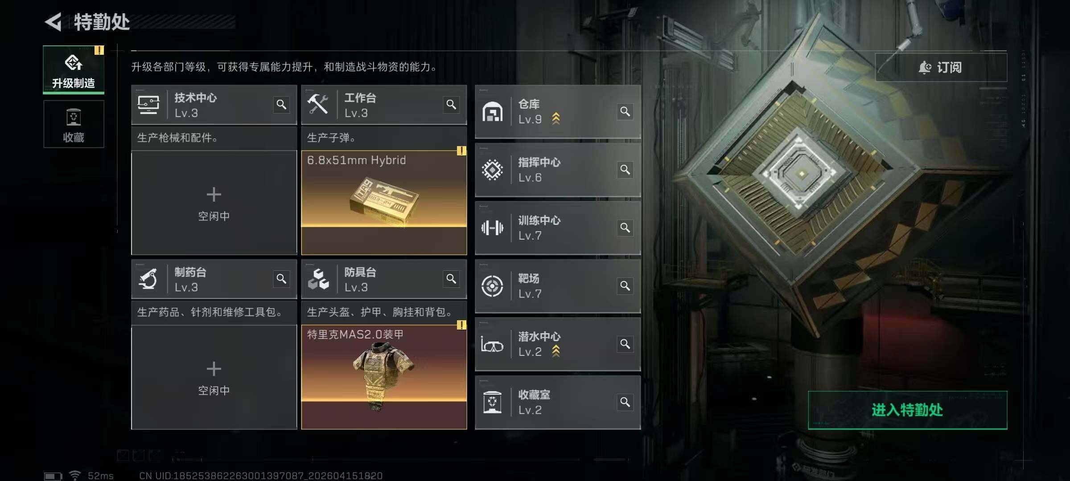Click the 仓库 magnifier icon
This screenshot has height=481, width=1070.
point(625,111)
